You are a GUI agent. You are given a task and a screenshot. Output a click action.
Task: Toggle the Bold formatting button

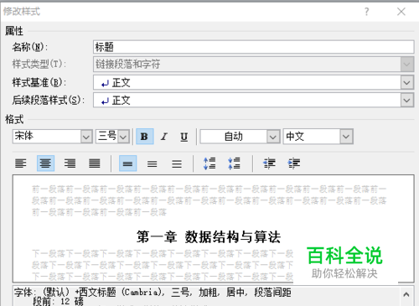click(x=144, y=137)
